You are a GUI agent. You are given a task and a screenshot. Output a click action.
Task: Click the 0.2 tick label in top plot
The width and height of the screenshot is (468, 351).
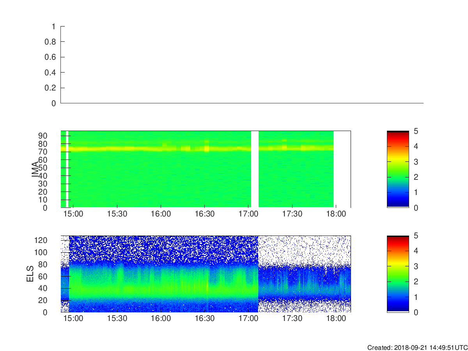(x=51, y=88)
